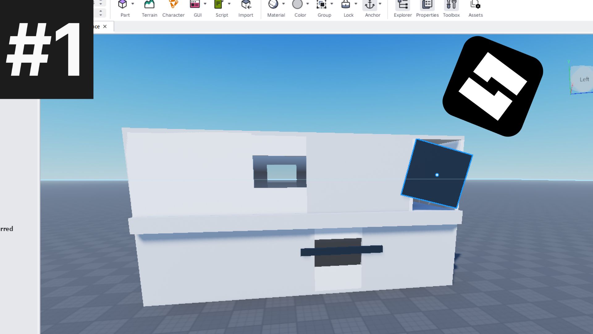This screenshot has height=334, width=593.
Task: Expand the Anchor dropdown arrow
Action: [x=380, y=4]
